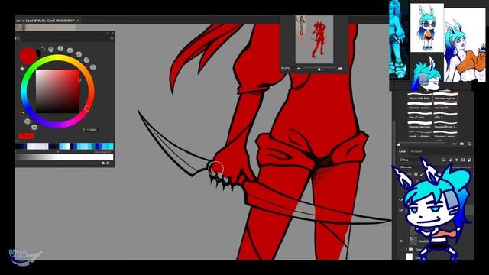Switch to the История (History) tab
The image size is (489, 275).
pyautogui.click(x=416, y=151)
